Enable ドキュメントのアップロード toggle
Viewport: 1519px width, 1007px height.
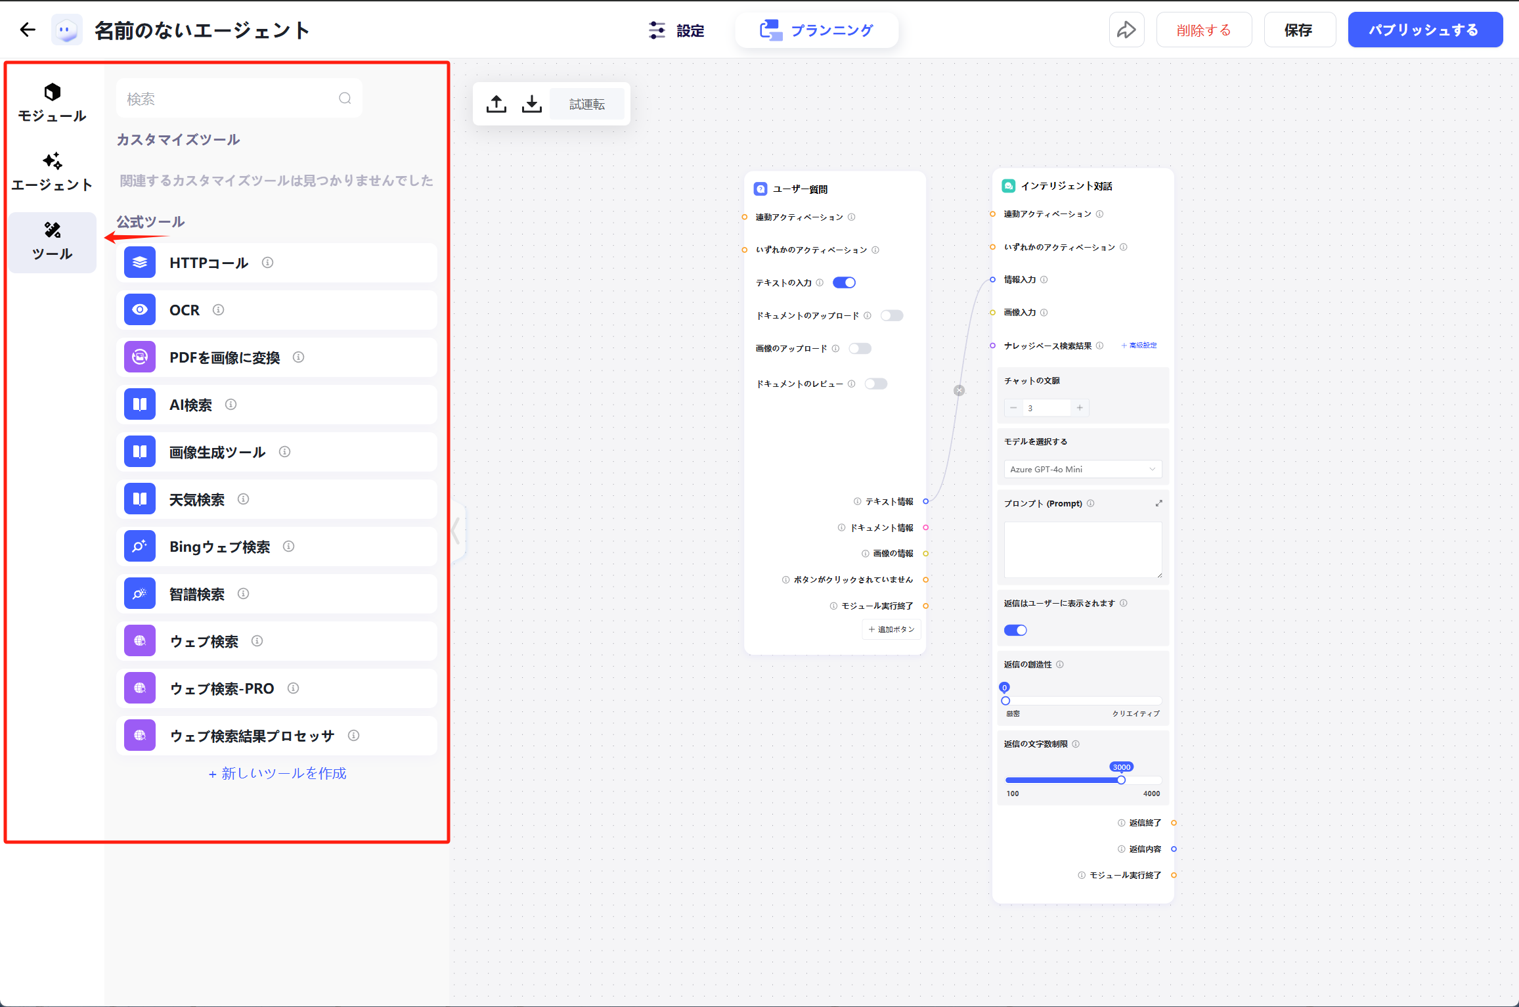point(891,315)
